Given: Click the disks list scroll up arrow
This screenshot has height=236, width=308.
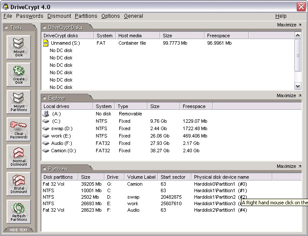Looking at the screenshot, I should pyautogui.click(x=298, y=36).
